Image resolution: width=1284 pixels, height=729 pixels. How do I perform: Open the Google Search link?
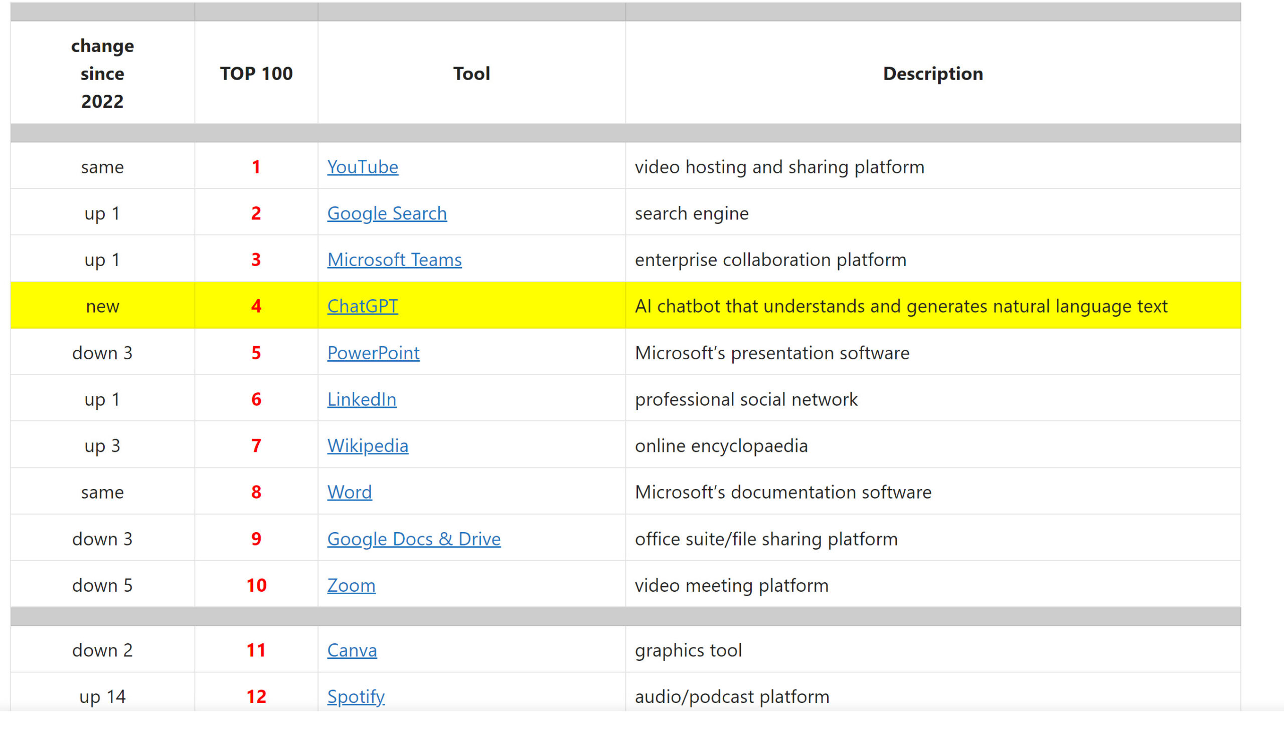click(387, 213)
